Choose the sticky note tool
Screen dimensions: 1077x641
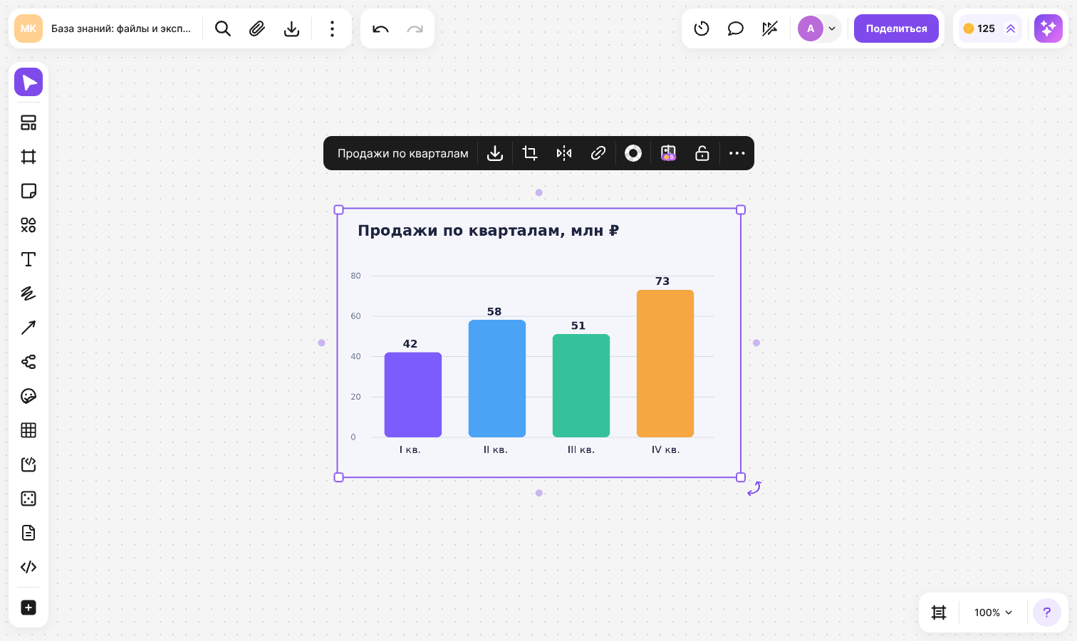pyautogui.click(x=28, y=191)
